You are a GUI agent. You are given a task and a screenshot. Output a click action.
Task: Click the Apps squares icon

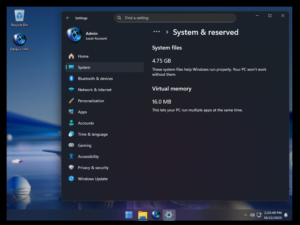click(x=71, y=112)
